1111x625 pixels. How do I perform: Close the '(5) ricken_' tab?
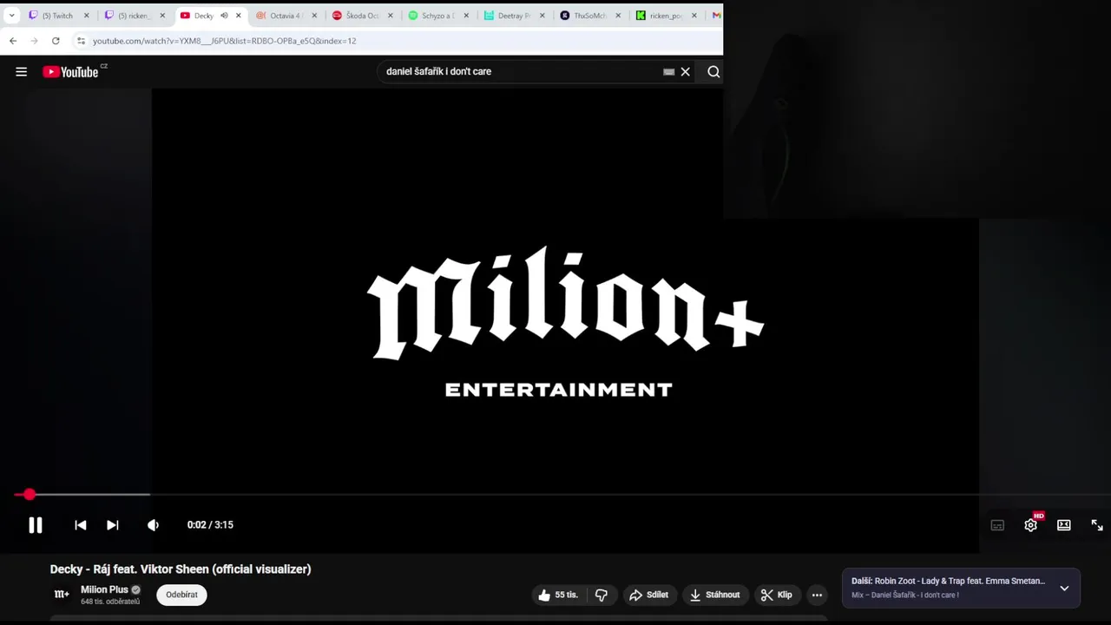point(161,16)
